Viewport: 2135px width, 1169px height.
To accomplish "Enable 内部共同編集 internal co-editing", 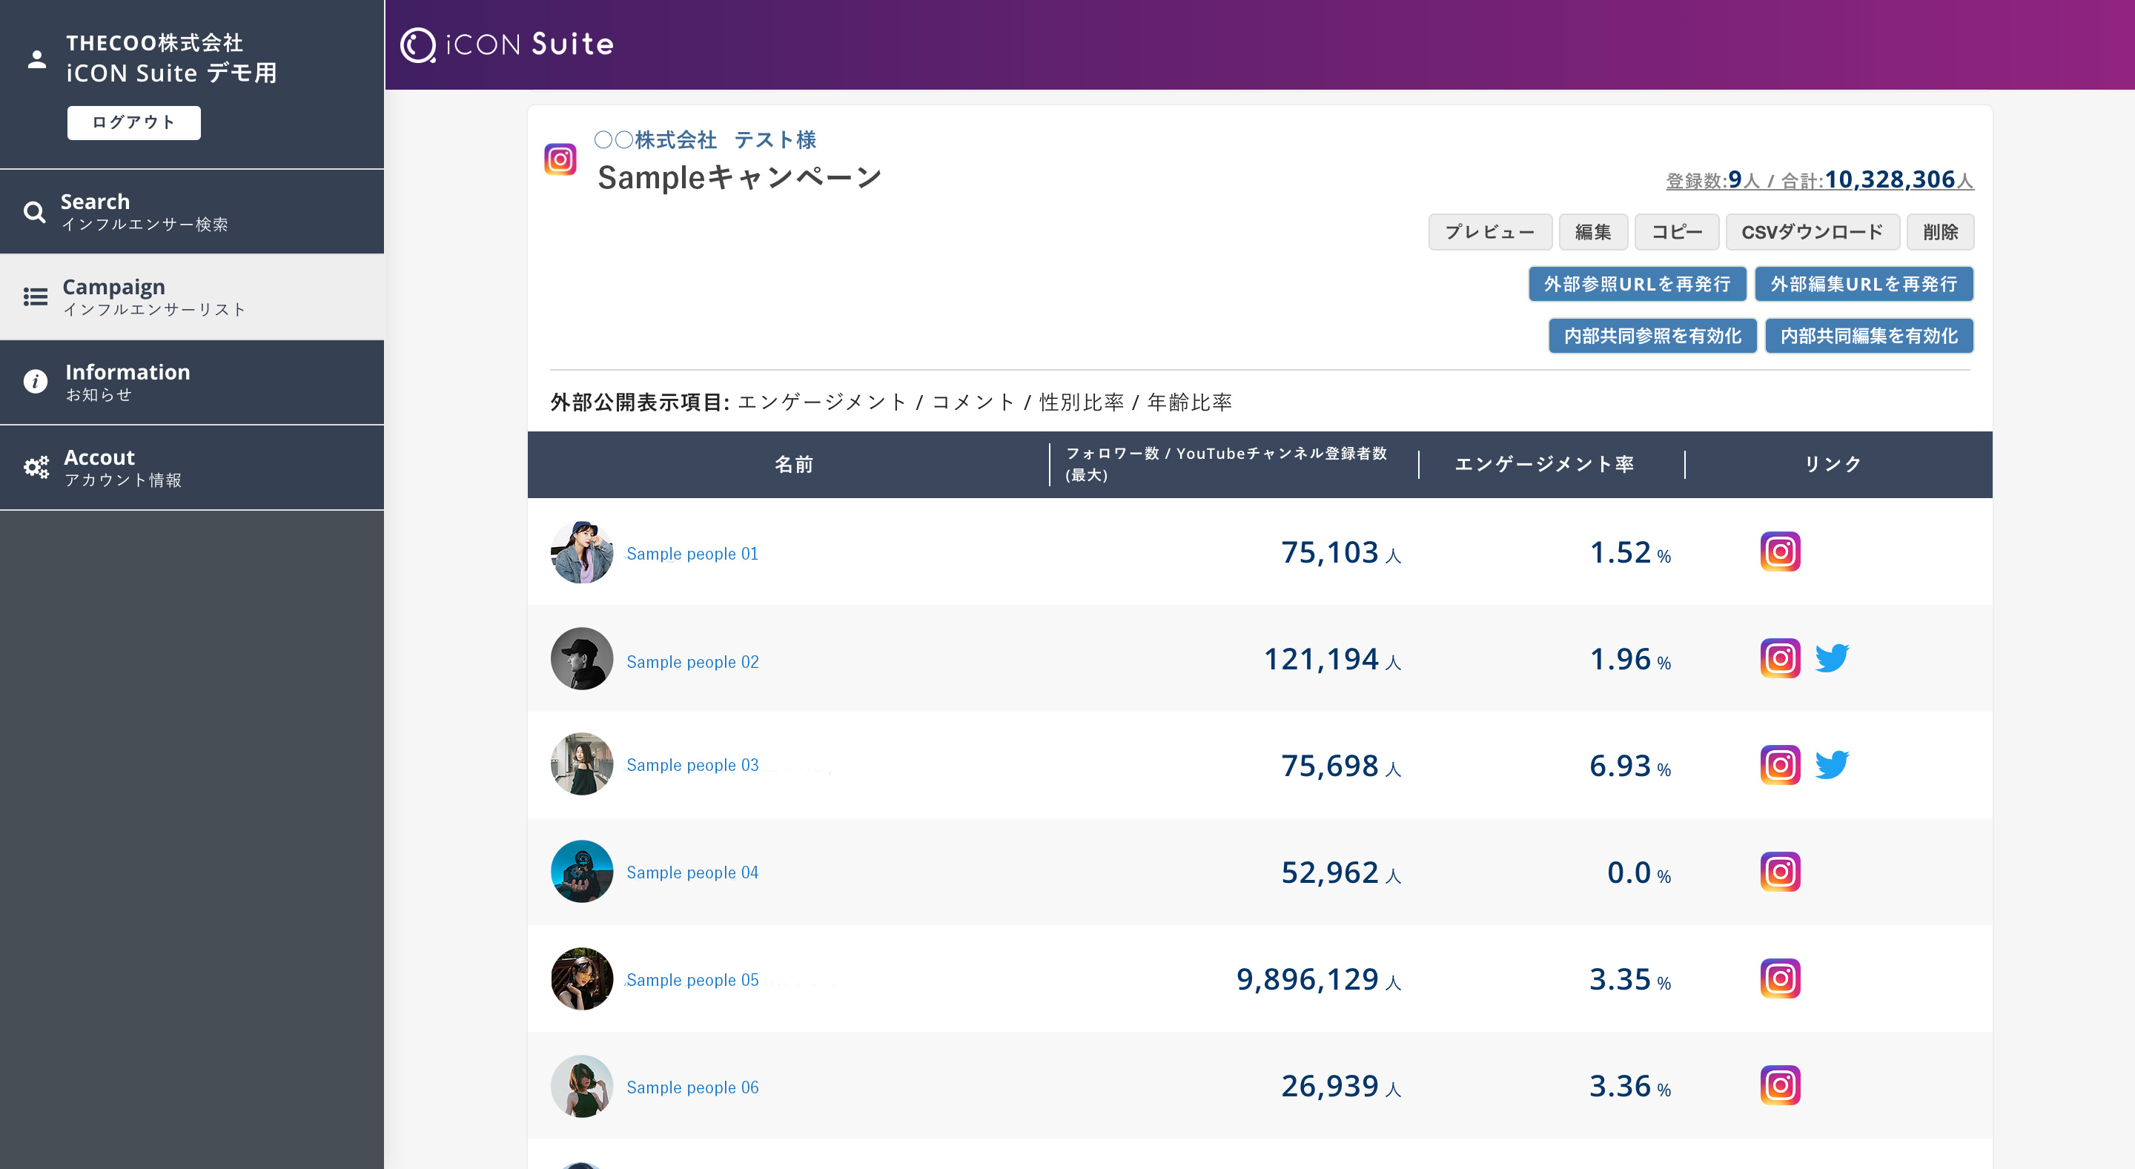I will 1868,336.
